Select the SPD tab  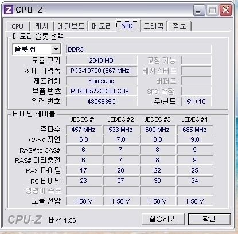128,26
